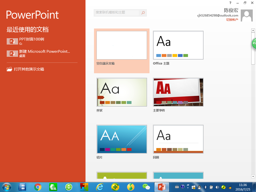Open the puzzle-piece app in taskbar
This screenshot has width=256, height=192.
coord(84,187)
